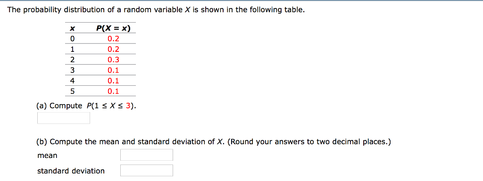Viewport: 483px width, 181px height.
Task: Click the x value 2 cell
Action: click(72, 60)
